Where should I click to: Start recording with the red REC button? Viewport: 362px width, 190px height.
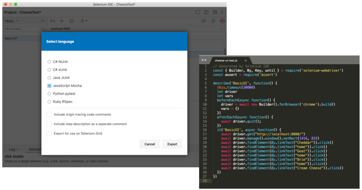coord(222,21)
